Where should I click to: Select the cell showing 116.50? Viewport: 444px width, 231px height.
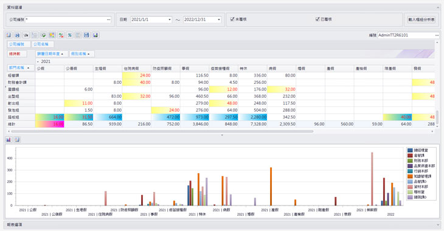[195, 75]
